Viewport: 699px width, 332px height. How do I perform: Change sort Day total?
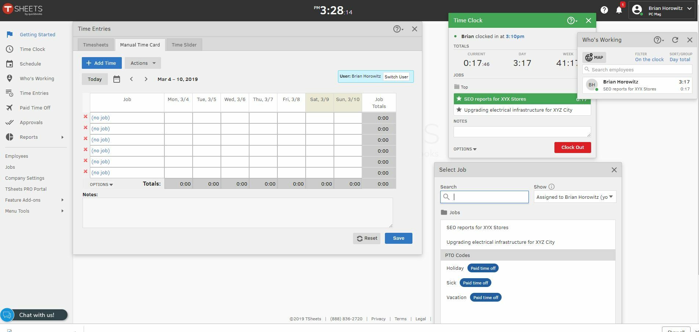pos(680,60)
